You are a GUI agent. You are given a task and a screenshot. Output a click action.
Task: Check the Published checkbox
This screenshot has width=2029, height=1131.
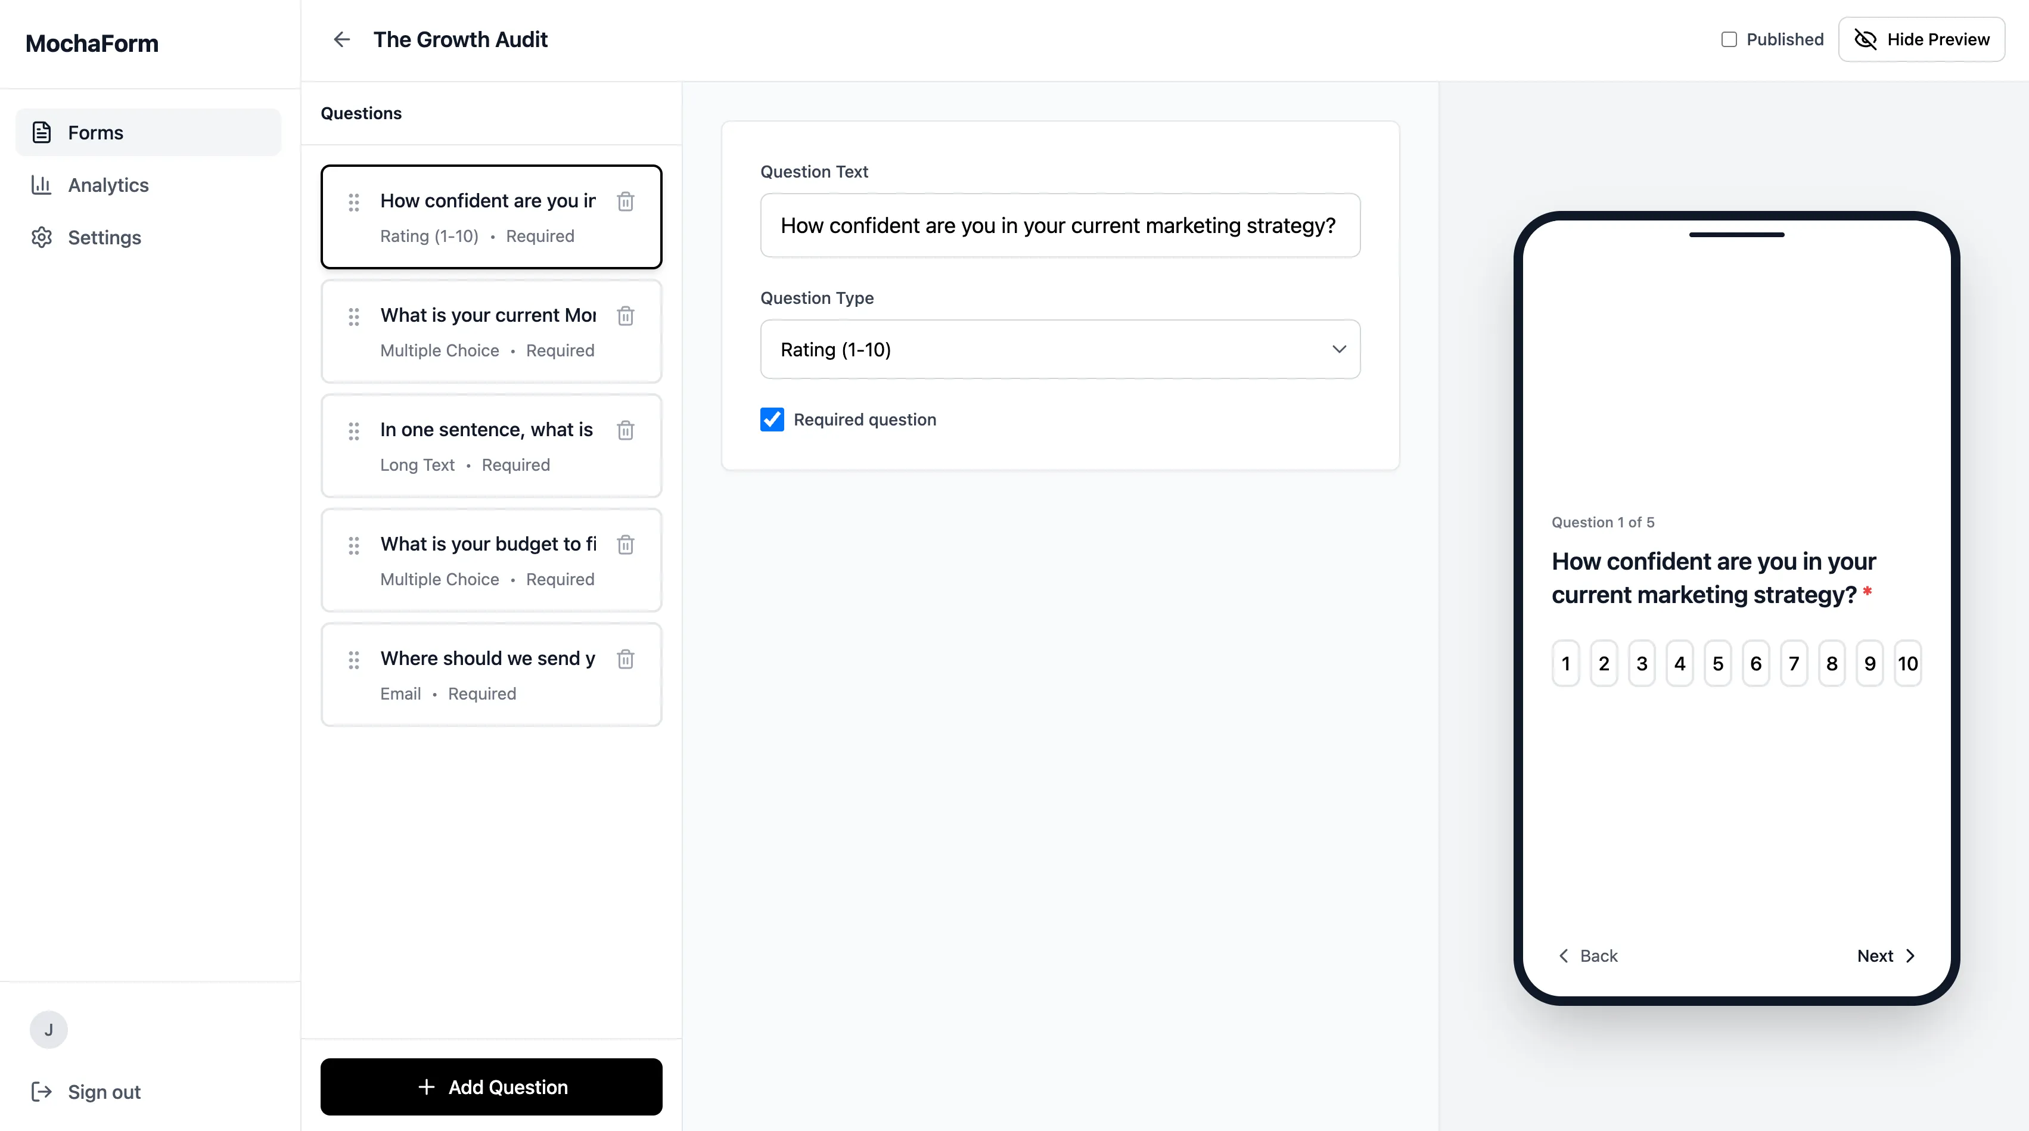point(1730,39)
